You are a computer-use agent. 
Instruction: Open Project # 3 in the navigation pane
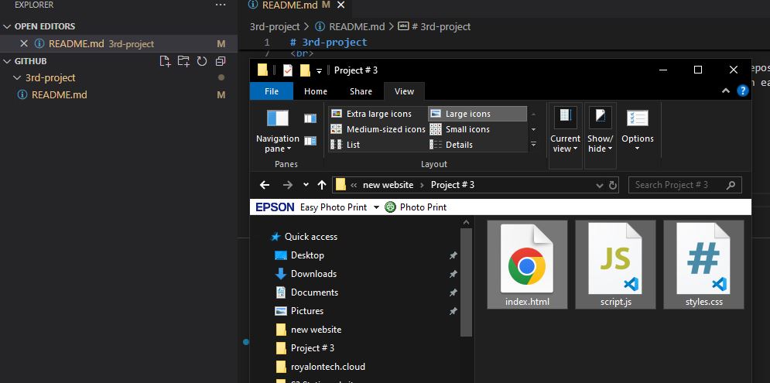pyautogui.click(x=305, y=349)
